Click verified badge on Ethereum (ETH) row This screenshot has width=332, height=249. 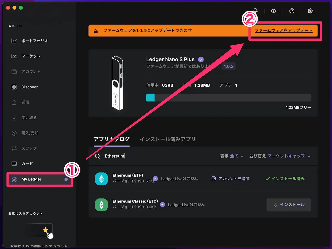pyautogui.click(x=155, y=179)
